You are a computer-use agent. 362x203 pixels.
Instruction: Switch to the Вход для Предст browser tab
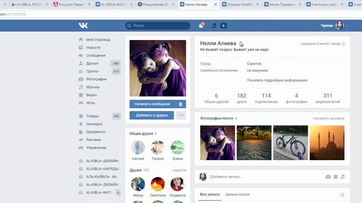[x=72, y=5]
